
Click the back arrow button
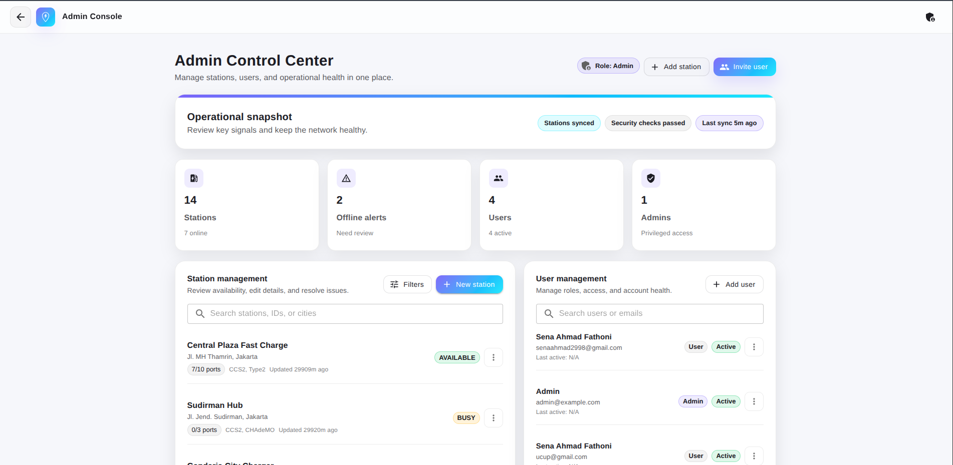click(21, 17)
